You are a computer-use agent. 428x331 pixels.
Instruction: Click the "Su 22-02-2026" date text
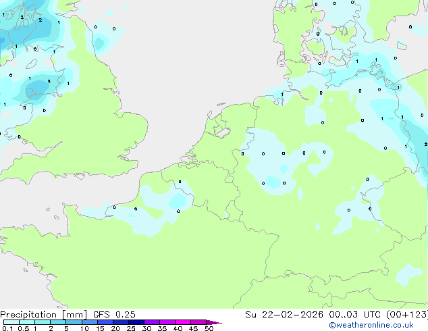pos(284,315)
